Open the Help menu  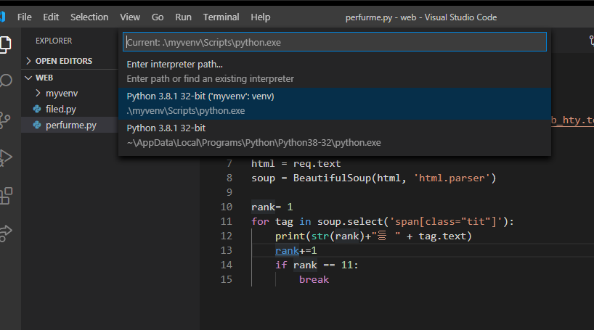[261, 17]
